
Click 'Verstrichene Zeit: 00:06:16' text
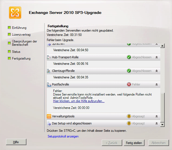[x=71, y=64]
